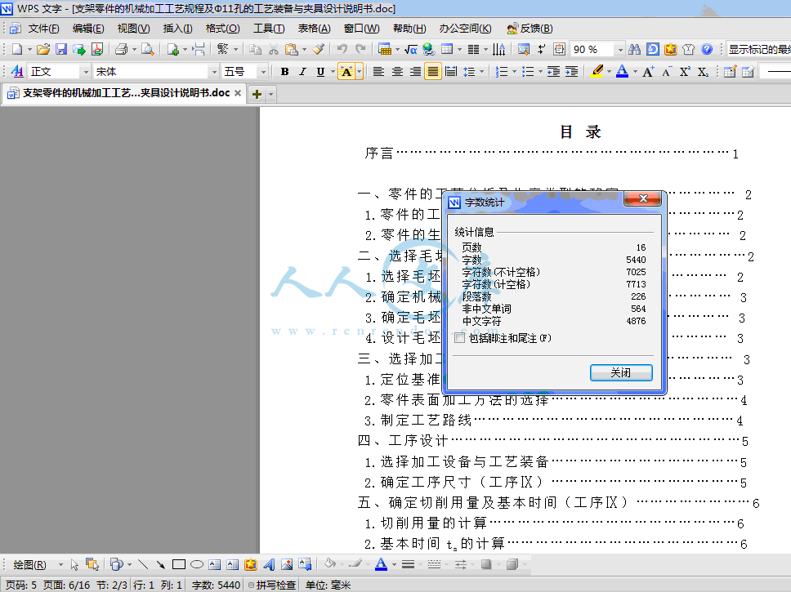The width and height of the screenshot is (791, 592).
Task: Toggle spell check in the status bar
Action: point(271,585)
